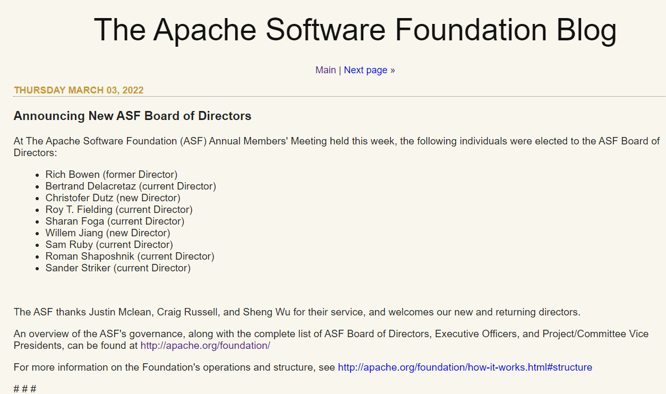Click the Bertrand Delacretaz list entry

131,186
